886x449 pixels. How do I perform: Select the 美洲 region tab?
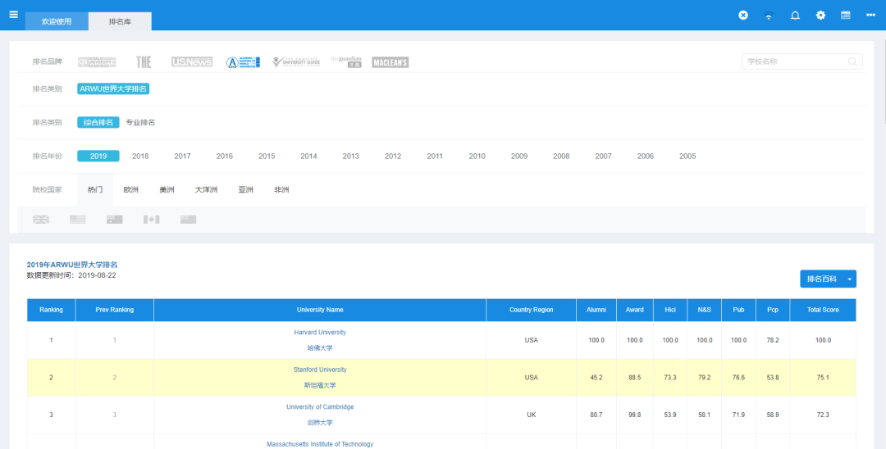tap(167, 190)
